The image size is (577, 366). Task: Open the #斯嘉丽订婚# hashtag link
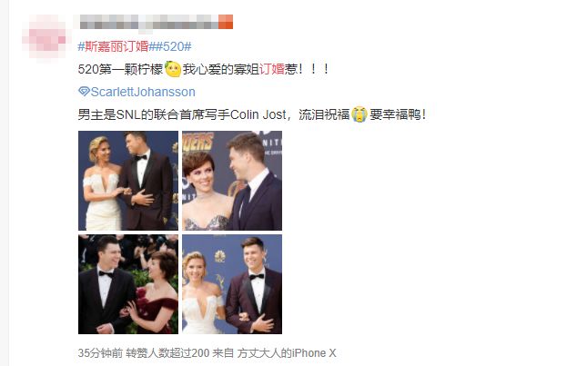tap(113, 46)
